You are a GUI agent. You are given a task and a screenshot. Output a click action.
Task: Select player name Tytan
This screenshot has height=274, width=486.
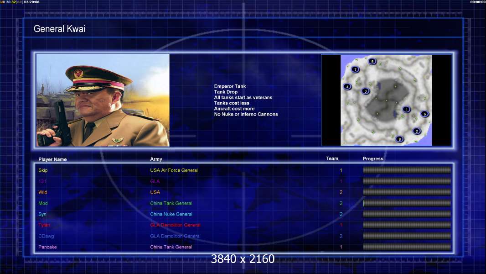pos(44,225)
